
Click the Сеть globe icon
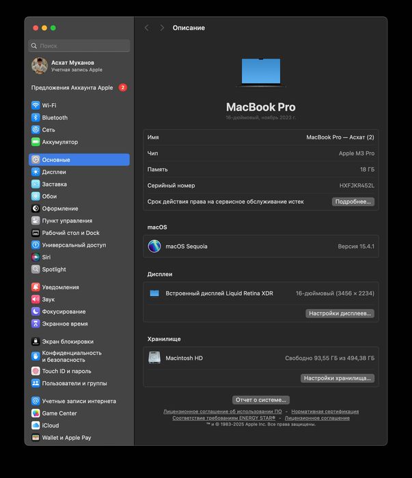coord(36,130)
